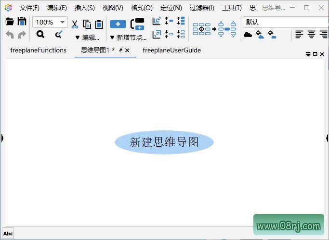Click the Freeplane app logo icon

(x=8, y=8)
